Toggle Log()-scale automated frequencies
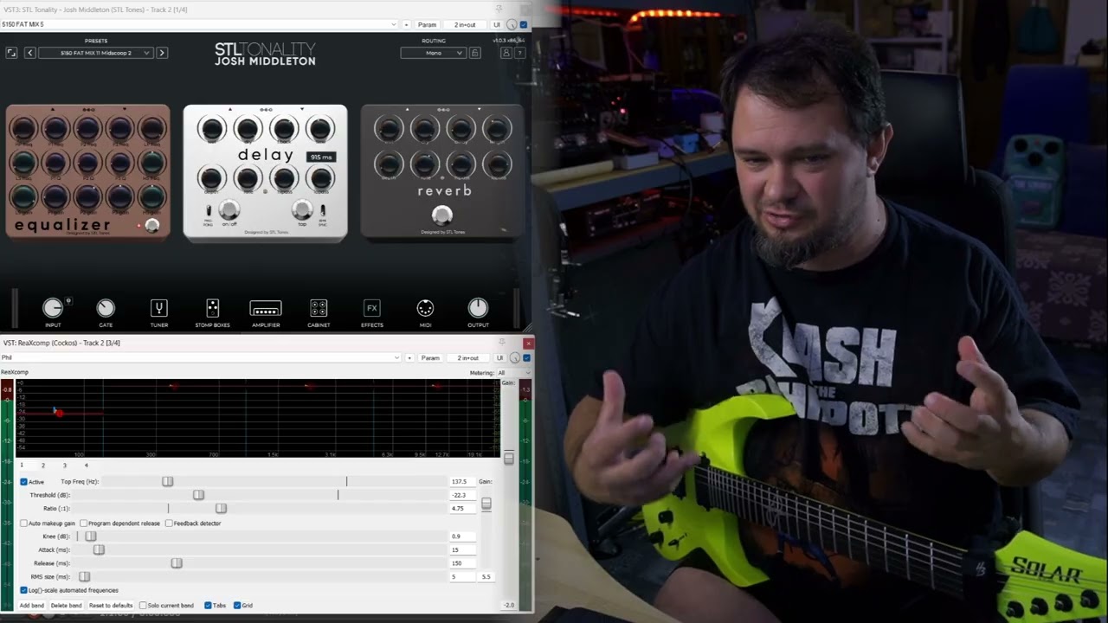The image size is (1108, 623). (x=23, y=590)
